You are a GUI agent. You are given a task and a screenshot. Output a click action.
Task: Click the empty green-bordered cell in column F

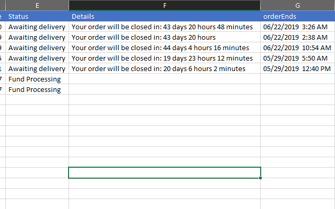(x=164, y=172)
